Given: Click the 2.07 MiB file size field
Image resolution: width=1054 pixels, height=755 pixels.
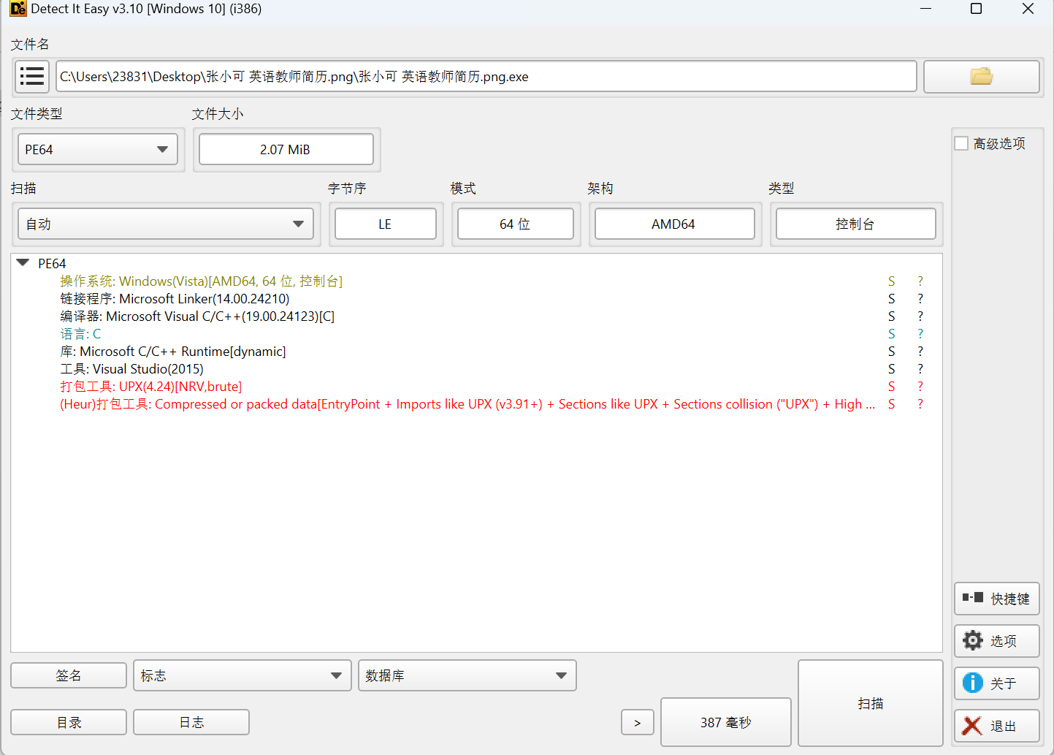Looking at the screenshot, I should click(286, 150).
